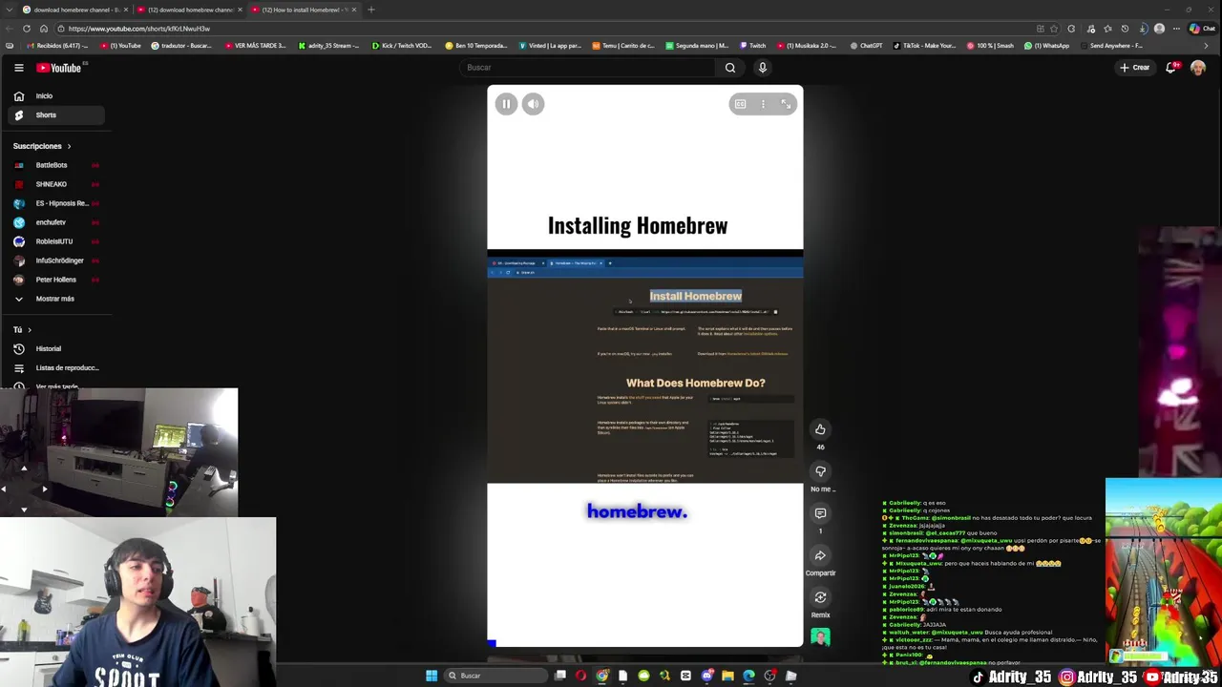Image resolution: width=1222 pixels, height=687 pixels.
Task: Open browser downloads icon
Action: point(1143,29)
